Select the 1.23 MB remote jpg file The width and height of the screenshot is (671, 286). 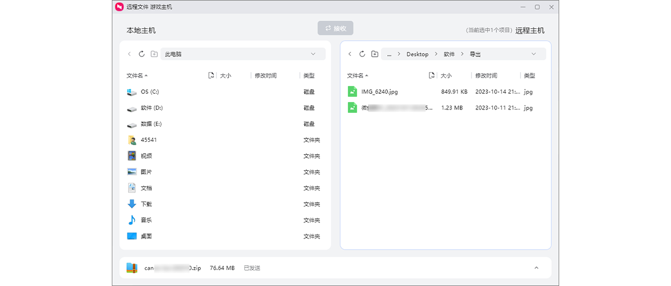click(x=445, y=108)
